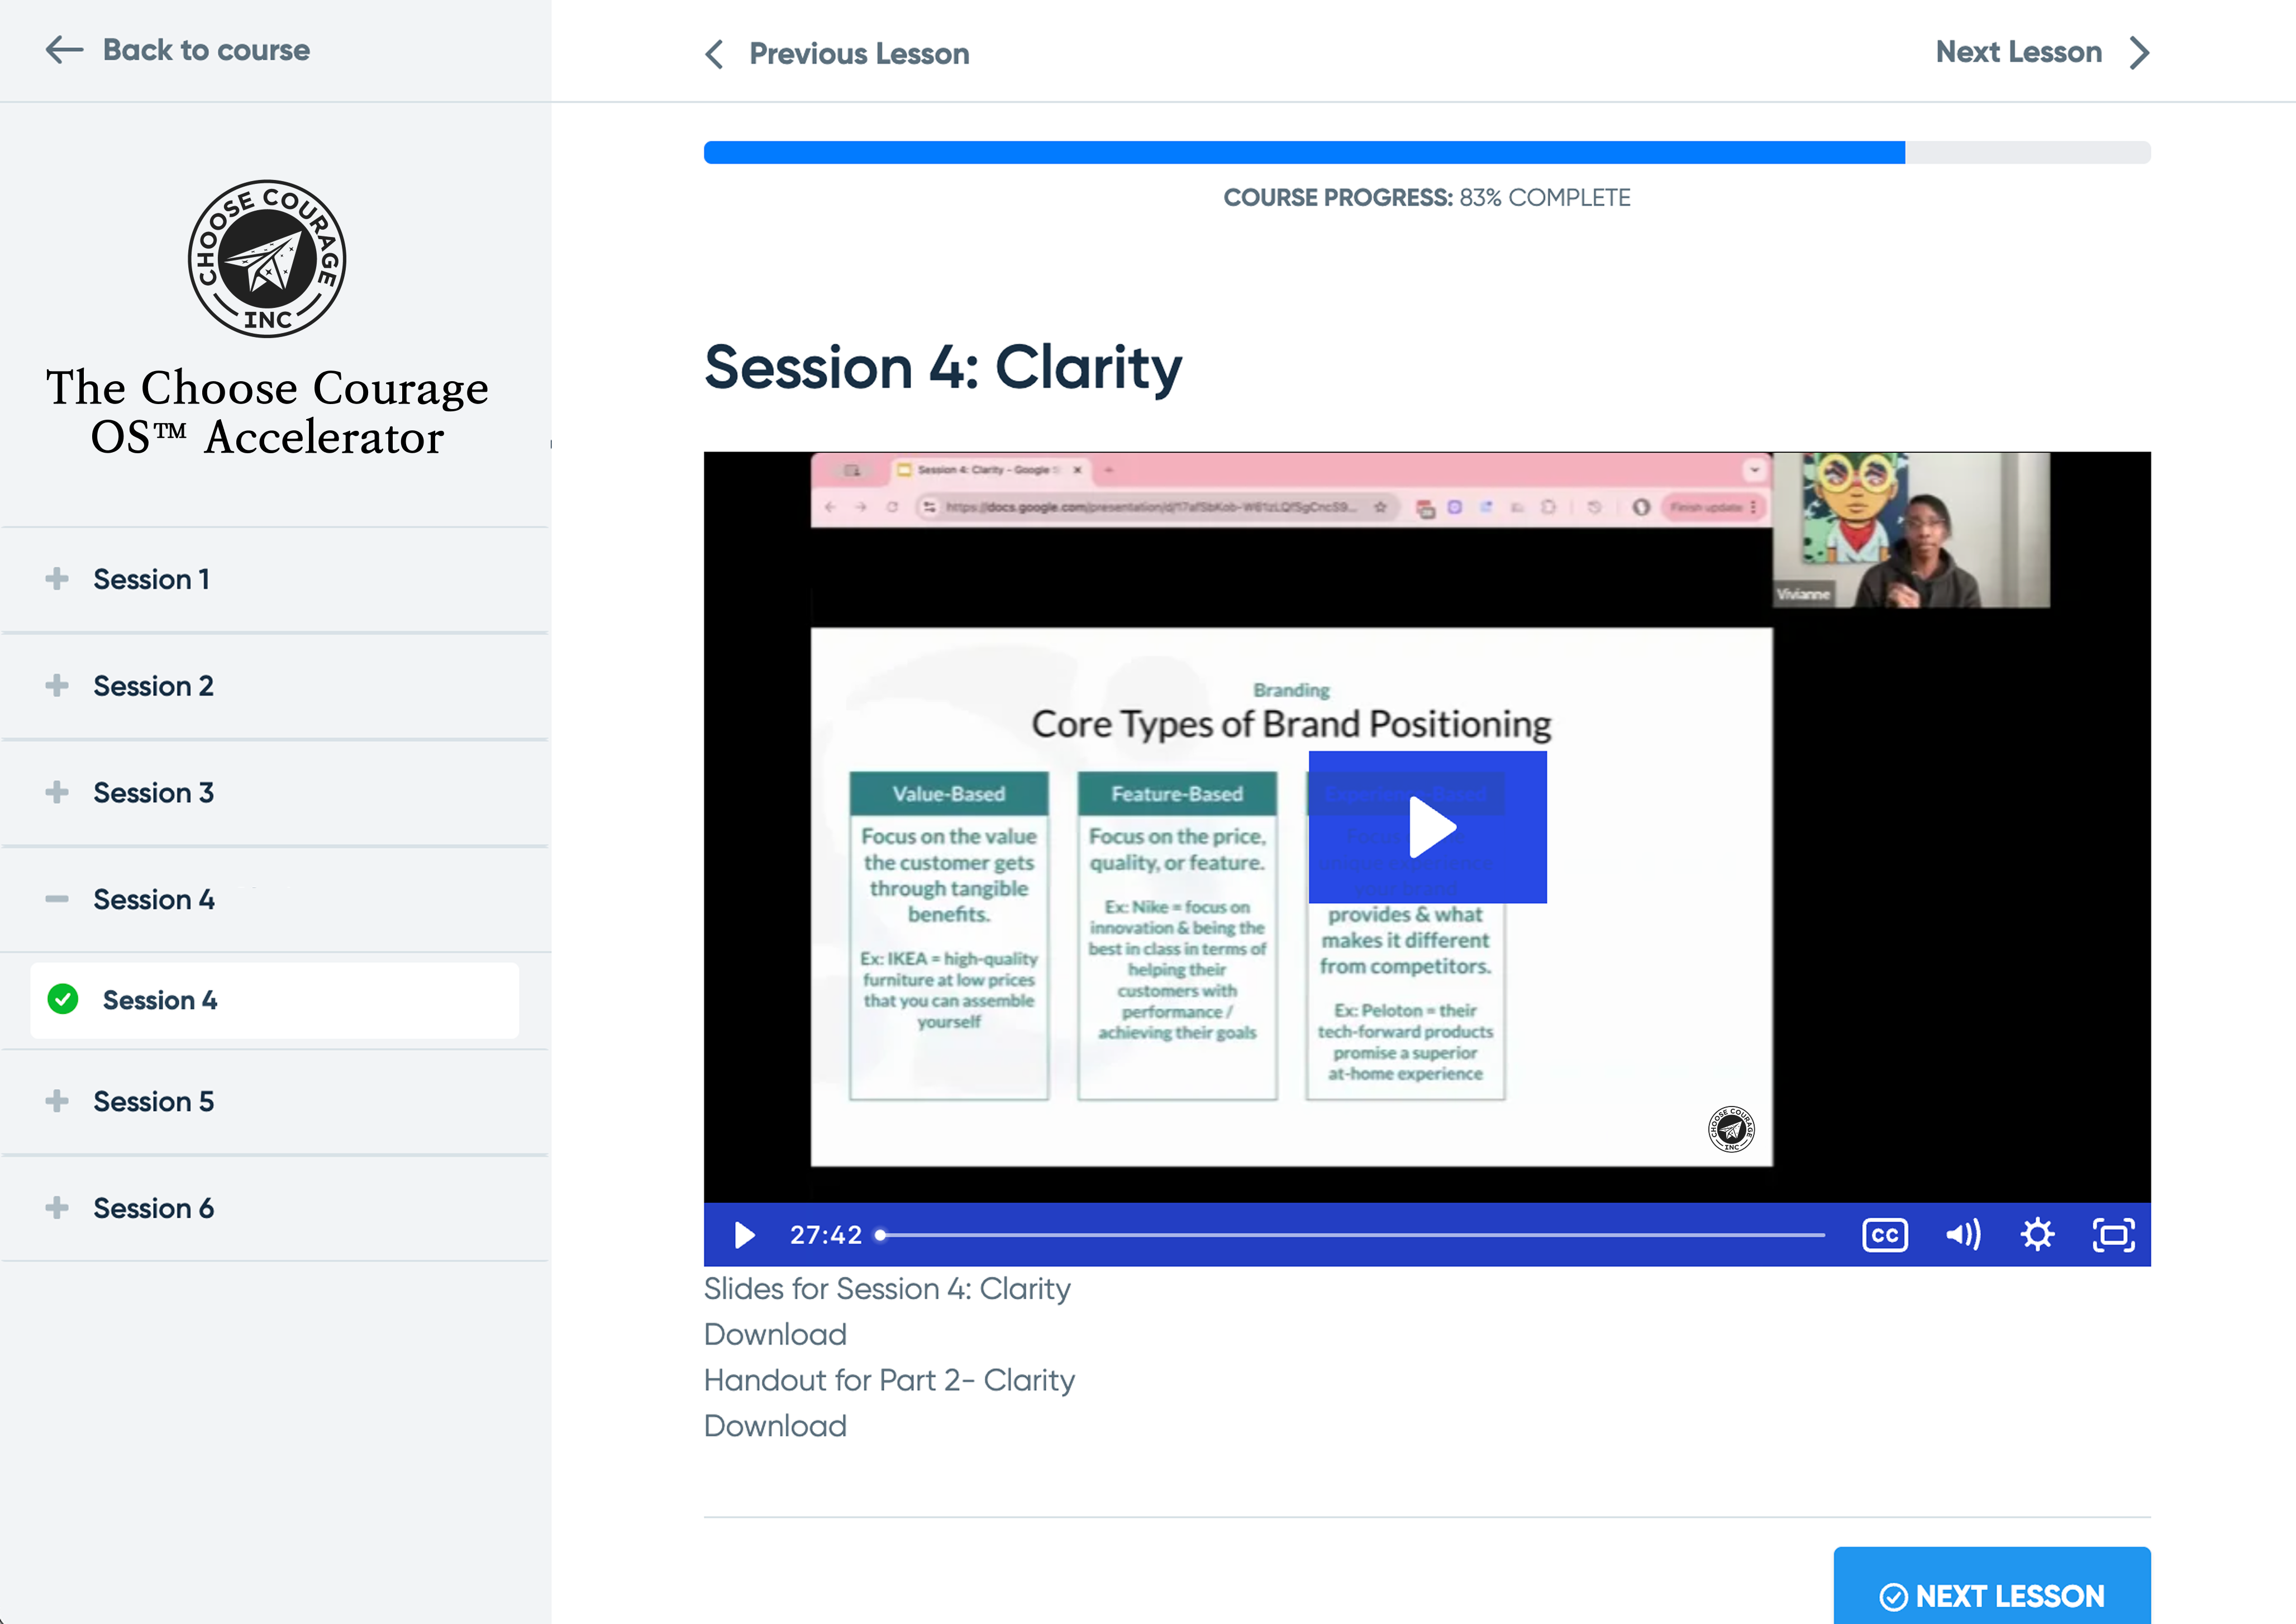The height and width of the screenshot is (1624, 2296).
Task: Click the Choose Courage logo on the slide
Action: 1731,1129
